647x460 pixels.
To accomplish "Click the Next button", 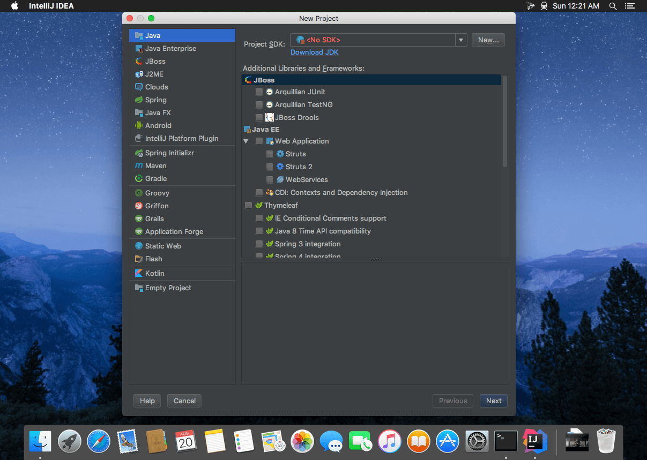I will click(x=494, y=401).
